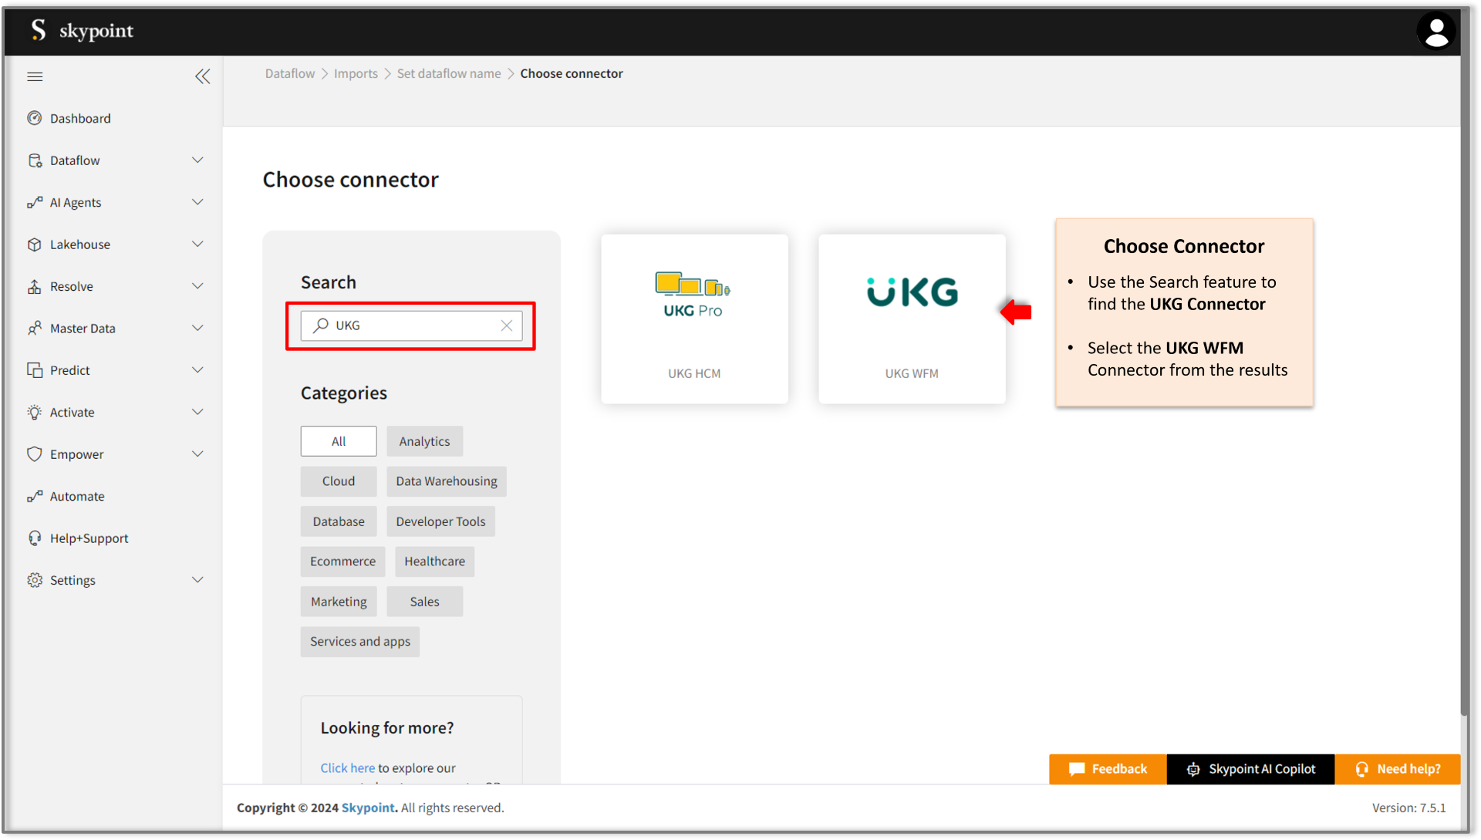Select the UKG WFM connector card
Image resolution: width=1481 pixels, height=840 pixels.
pos(912,319)
